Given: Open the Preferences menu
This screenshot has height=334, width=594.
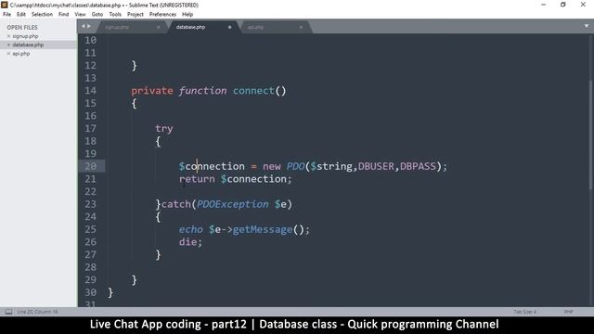Looking at the screenshot, I should pos(162,15).
